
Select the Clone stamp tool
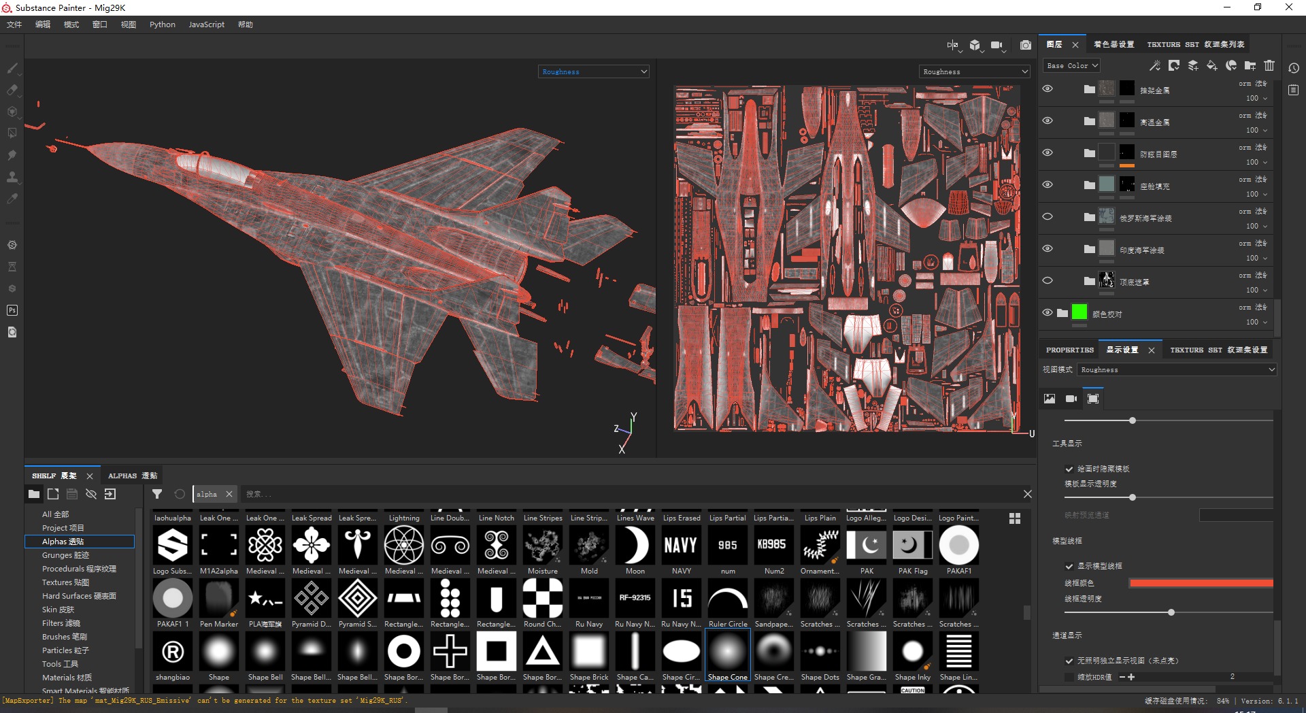(12, 177)
